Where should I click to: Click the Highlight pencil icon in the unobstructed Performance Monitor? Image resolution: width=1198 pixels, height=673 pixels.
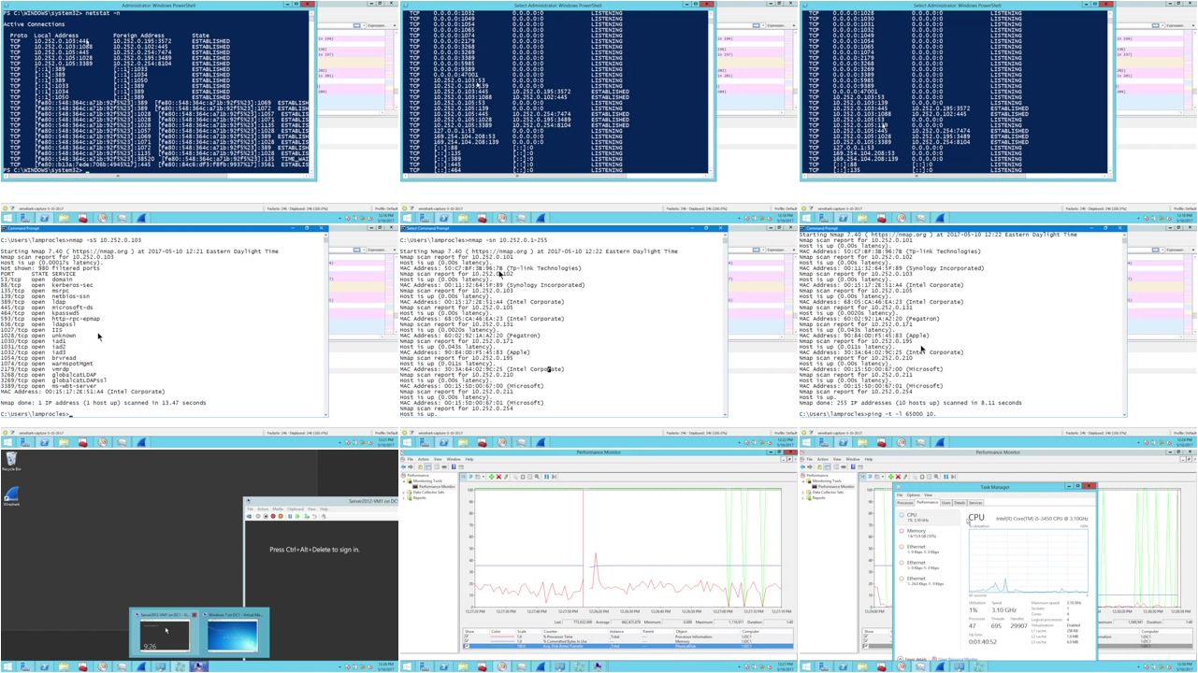(x=506, y=477)
